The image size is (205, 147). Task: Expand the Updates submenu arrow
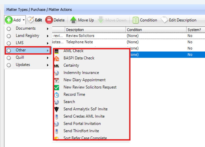pos(48,65)
